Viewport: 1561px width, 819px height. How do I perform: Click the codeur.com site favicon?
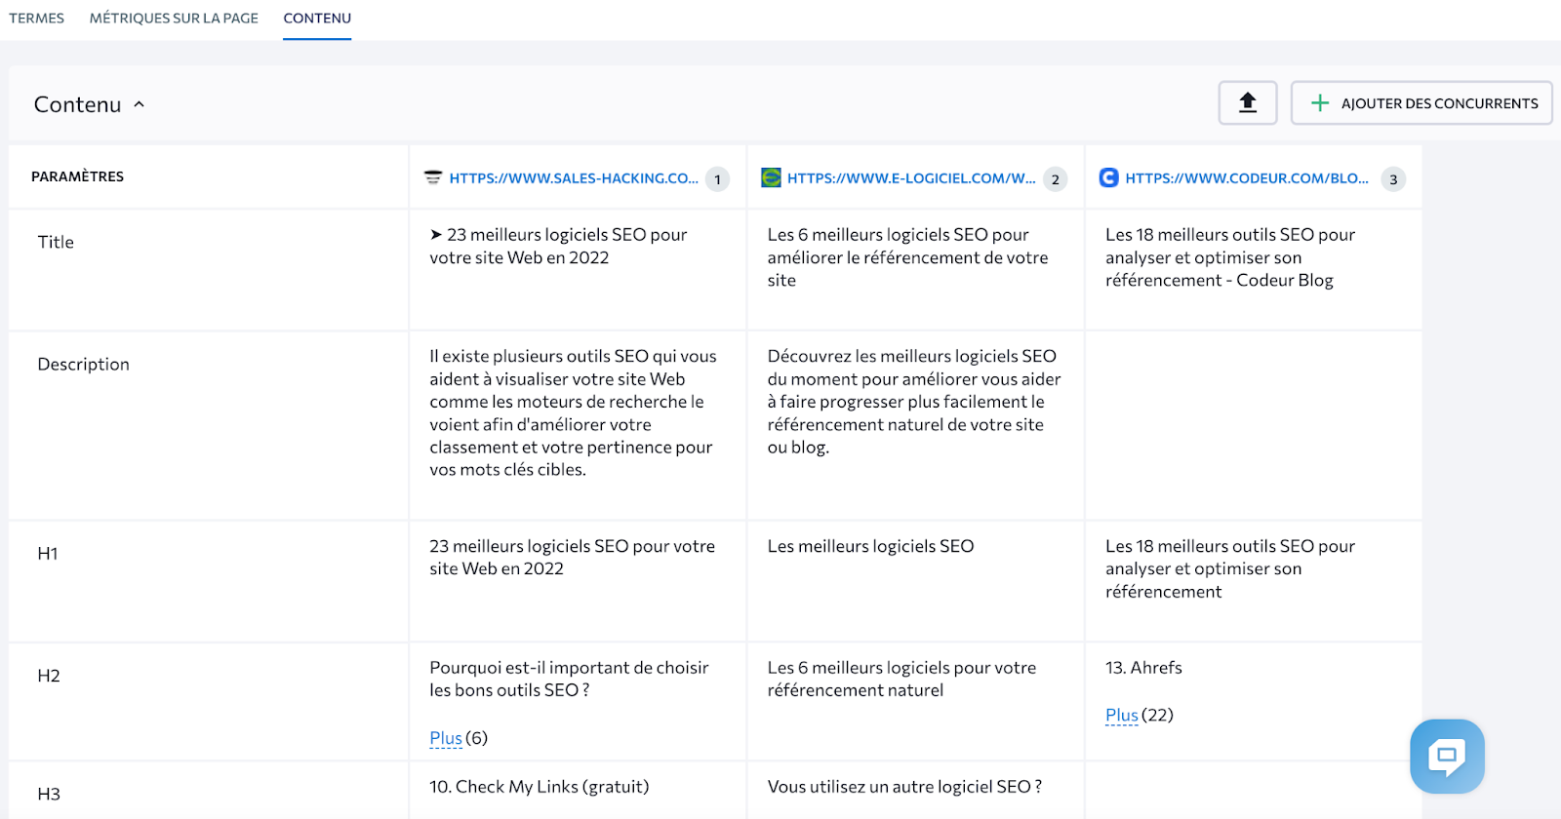click(x=1108, y=177)
